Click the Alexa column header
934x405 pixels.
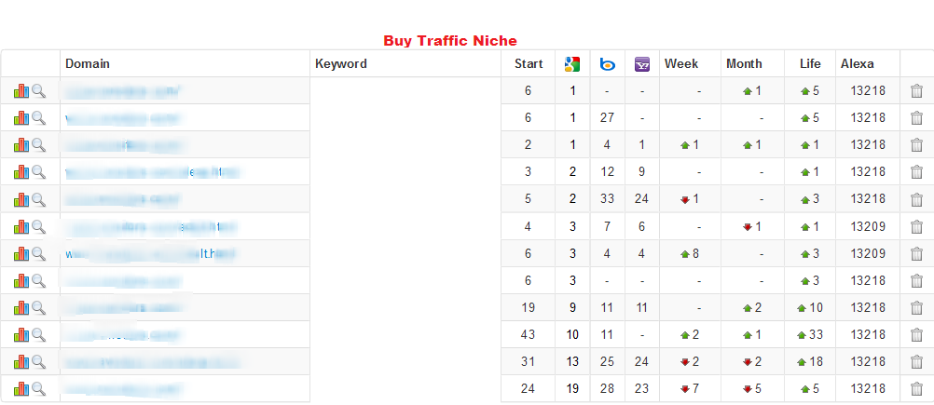[x=858, y=63]
